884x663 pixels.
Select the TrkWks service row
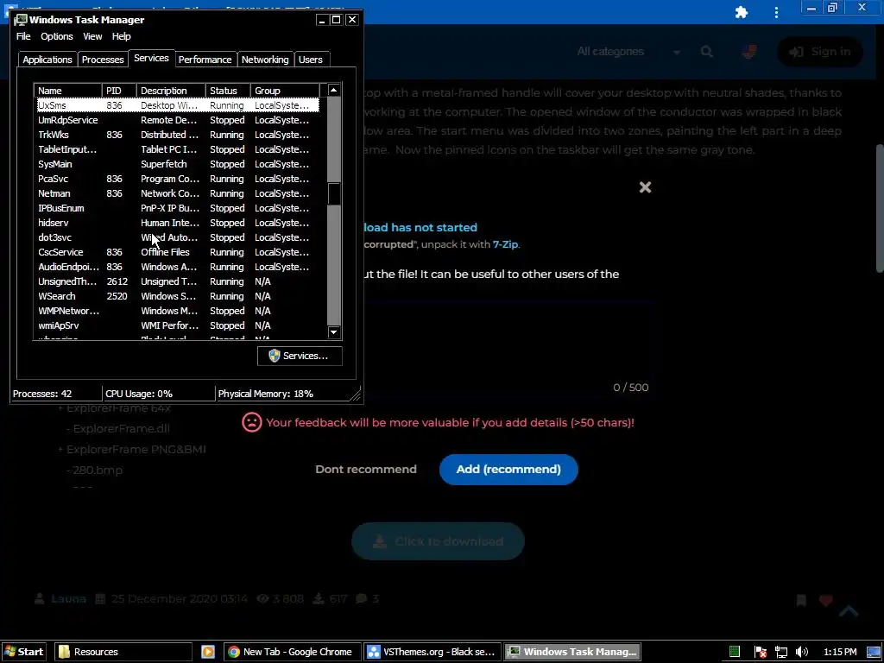click(177, 135)
